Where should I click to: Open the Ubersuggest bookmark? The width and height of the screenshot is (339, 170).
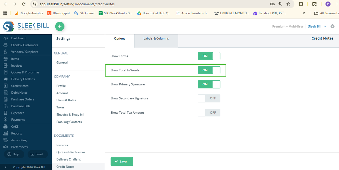tap(59, 13)
